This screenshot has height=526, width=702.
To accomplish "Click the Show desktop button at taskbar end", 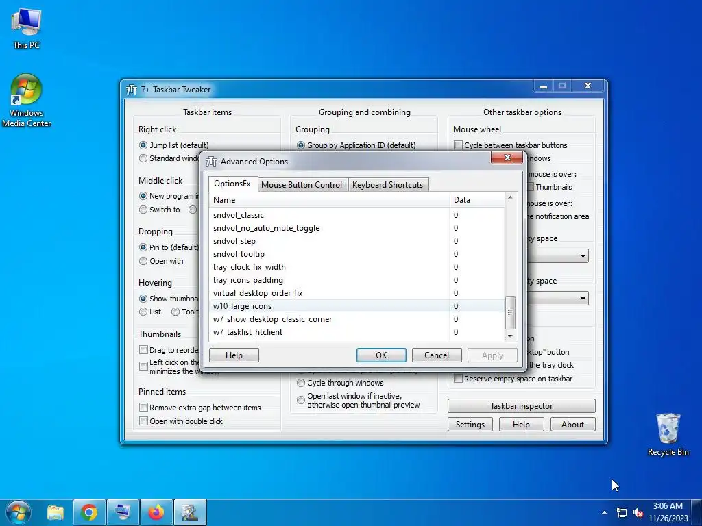I will pyautogui.click(x=697, y=512).
